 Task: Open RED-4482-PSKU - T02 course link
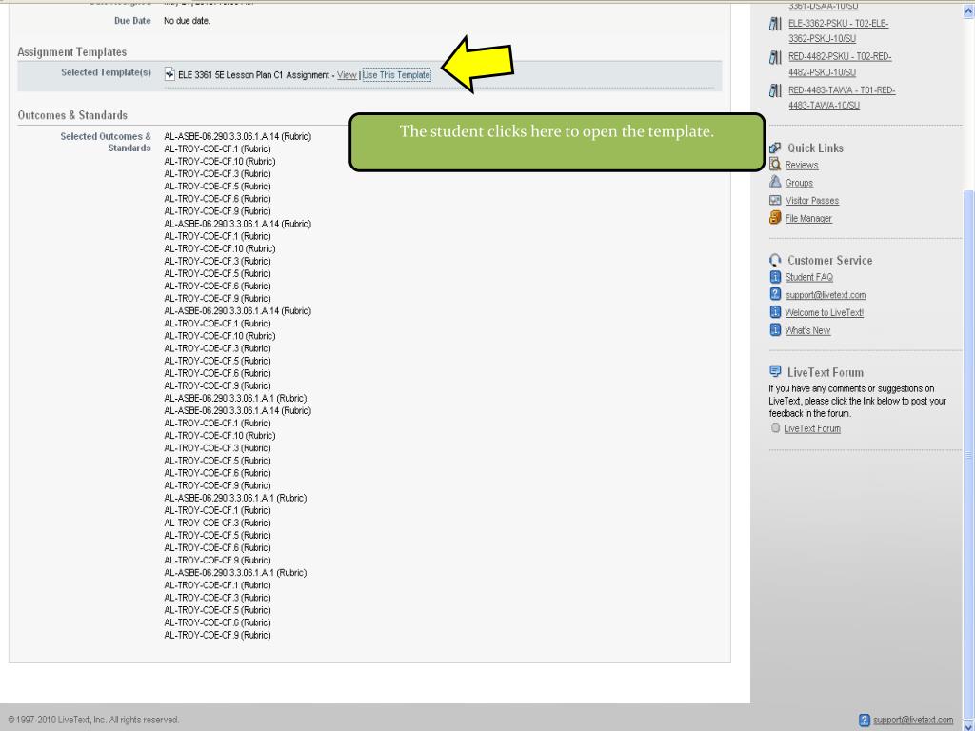tap(840, 64)
